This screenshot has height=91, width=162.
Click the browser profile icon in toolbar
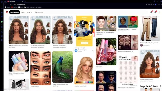click(x=159, y=4)
